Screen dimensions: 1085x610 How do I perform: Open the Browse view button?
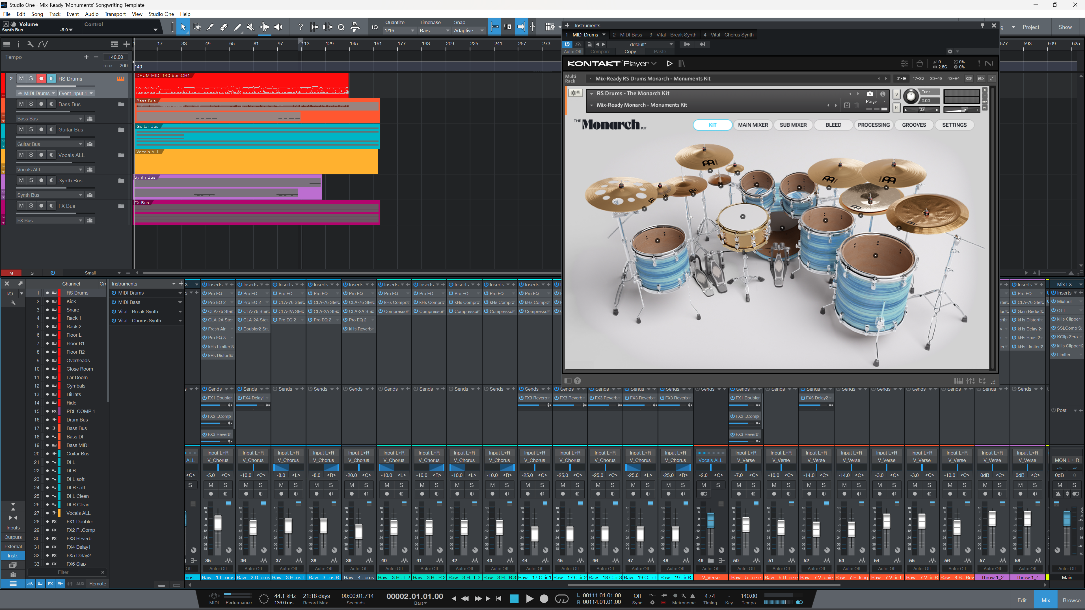[1071, 600]
